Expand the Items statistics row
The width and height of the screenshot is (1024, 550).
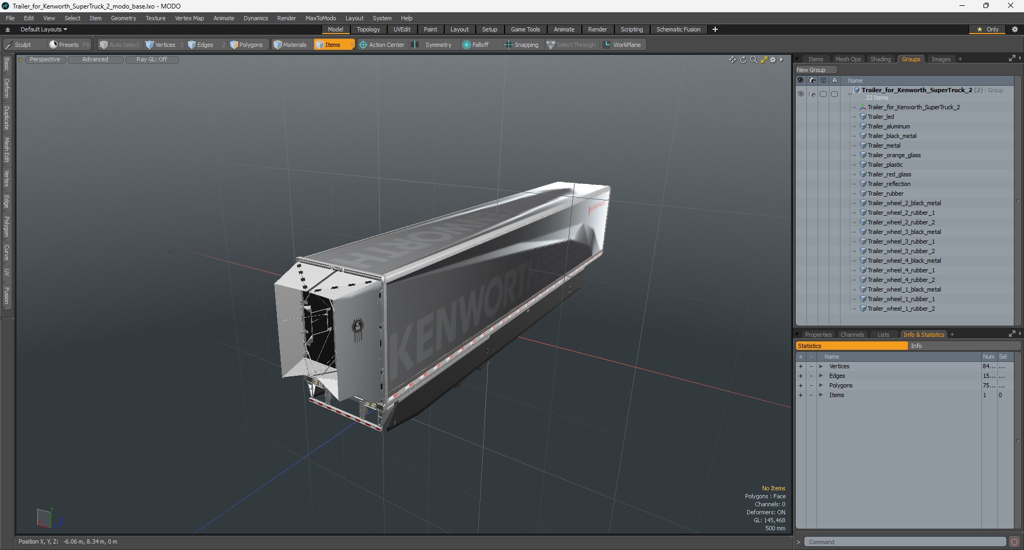pyautogui.click(x=821, y=395)
